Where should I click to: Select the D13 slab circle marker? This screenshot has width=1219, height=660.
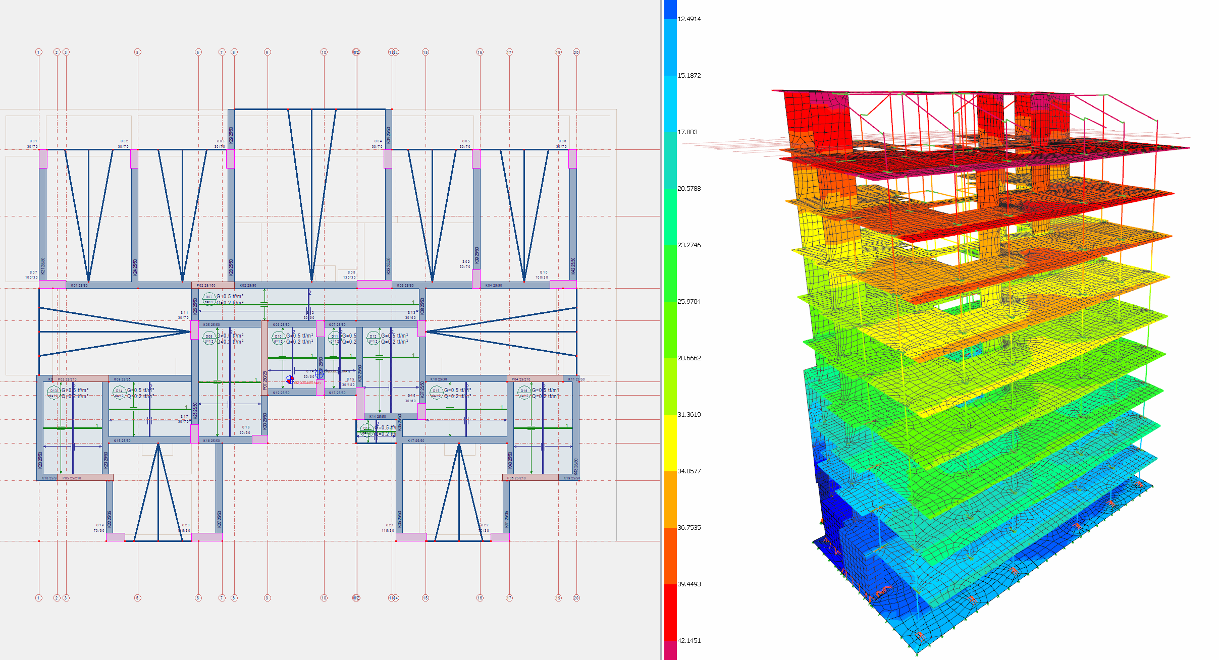(x=54, y=392)
